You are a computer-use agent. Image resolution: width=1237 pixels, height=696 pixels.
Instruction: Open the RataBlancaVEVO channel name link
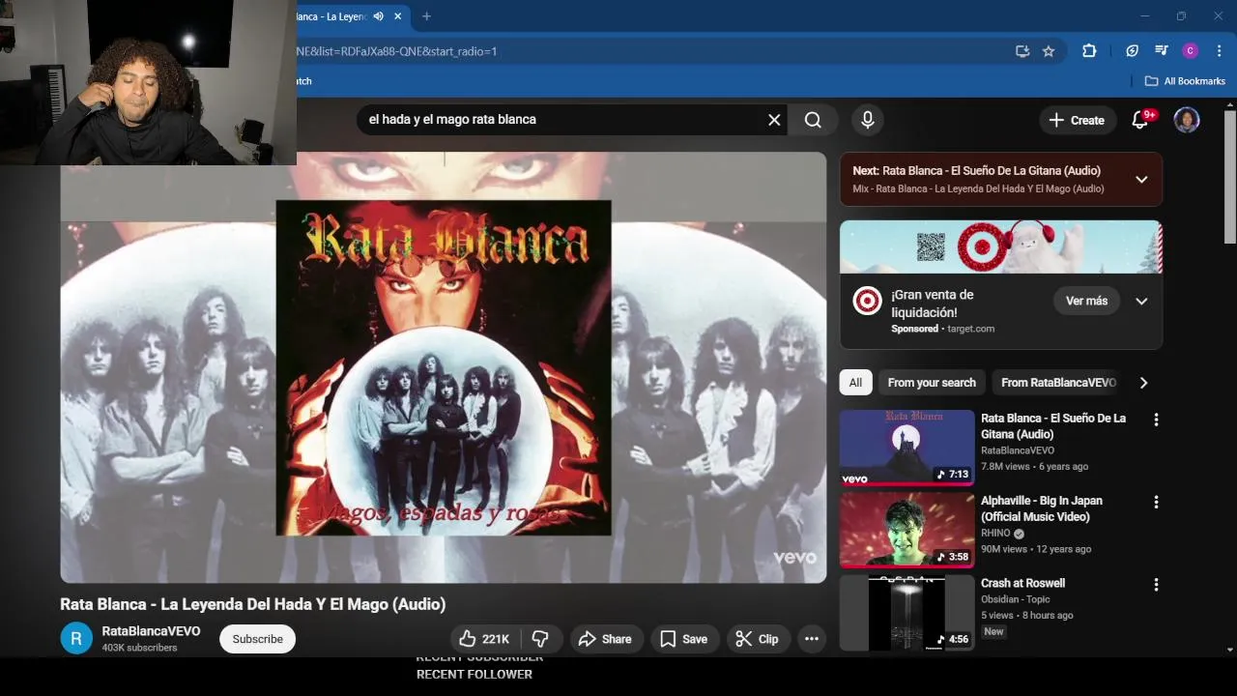point(152,631)
